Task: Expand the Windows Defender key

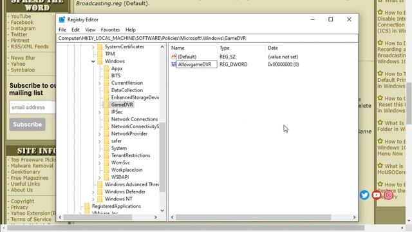Action: 93,192
